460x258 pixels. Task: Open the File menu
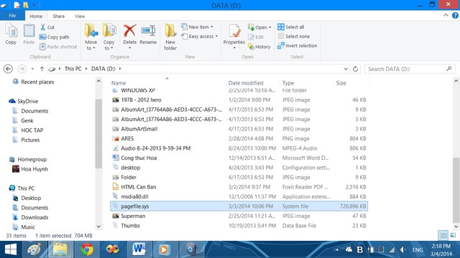pos(12,16)
